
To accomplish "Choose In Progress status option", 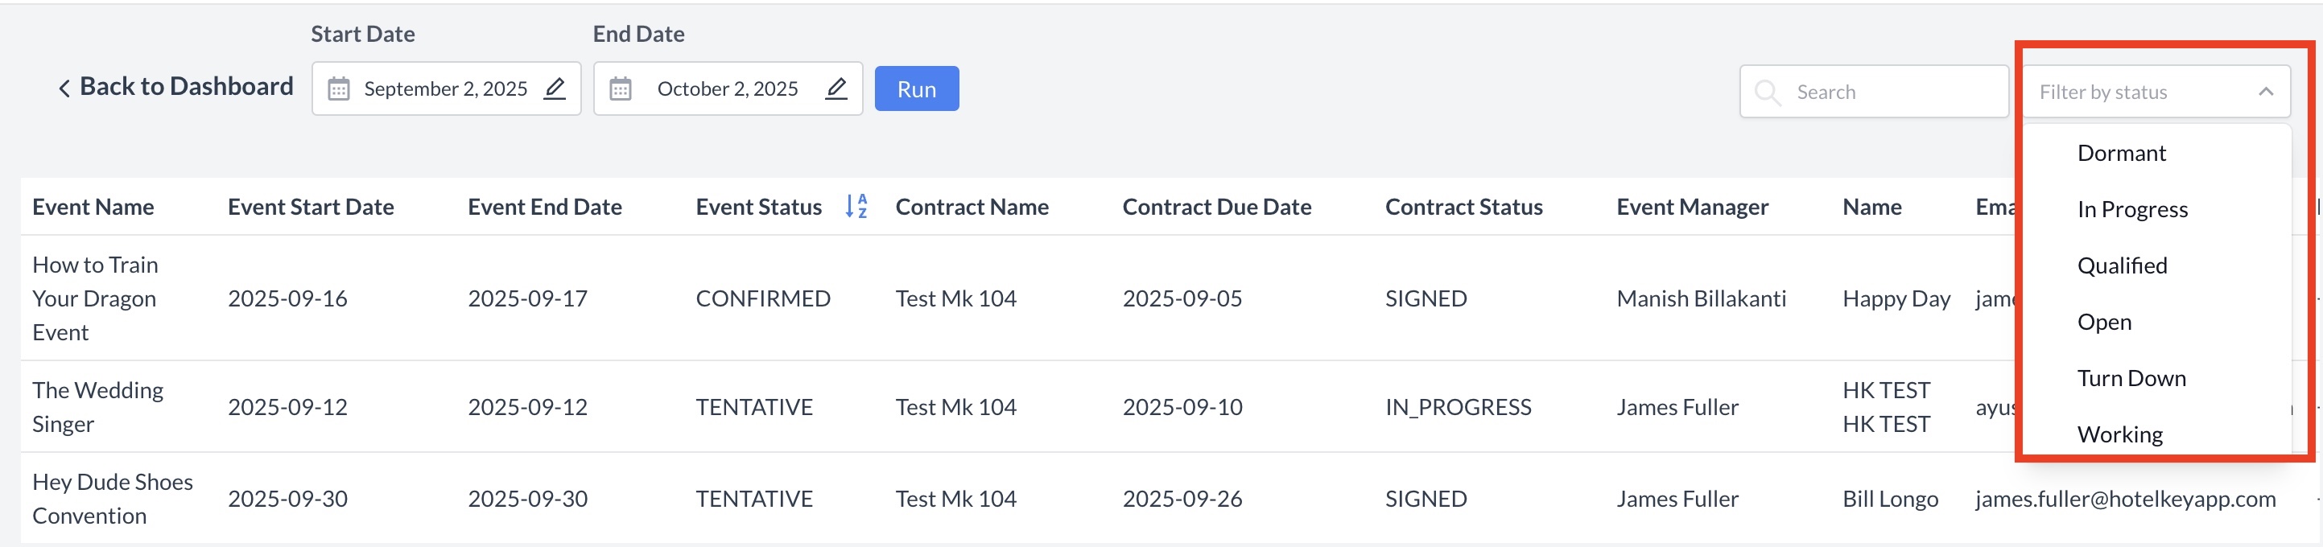I will click(x=2131, y=209).
